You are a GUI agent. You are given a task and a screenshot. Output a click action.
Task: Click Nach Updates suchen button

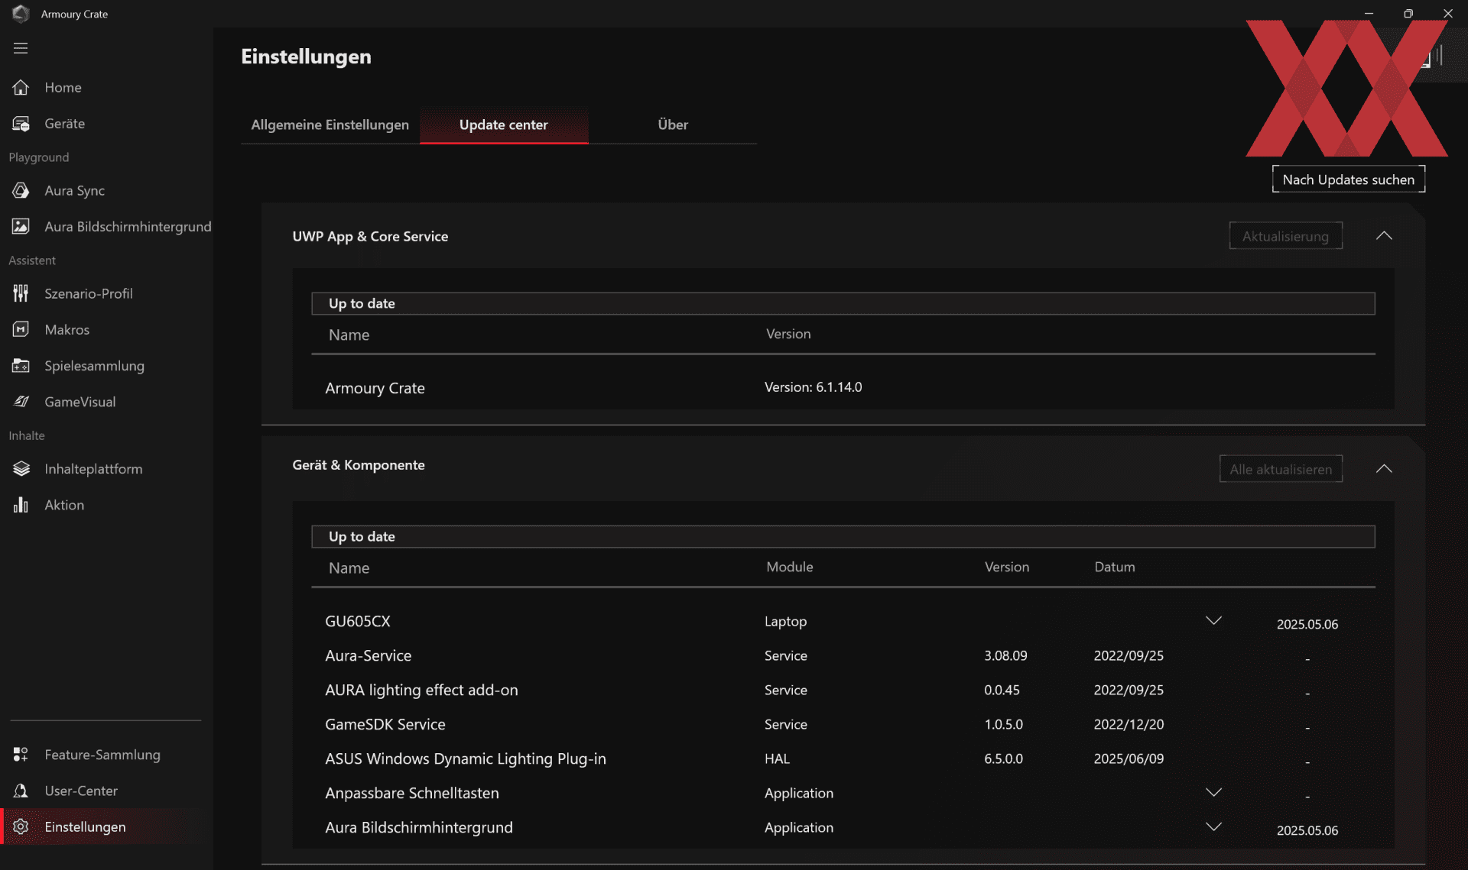(1348, 179)
